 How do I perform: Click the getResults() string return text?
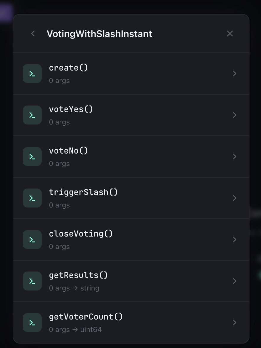click(90, 288)
